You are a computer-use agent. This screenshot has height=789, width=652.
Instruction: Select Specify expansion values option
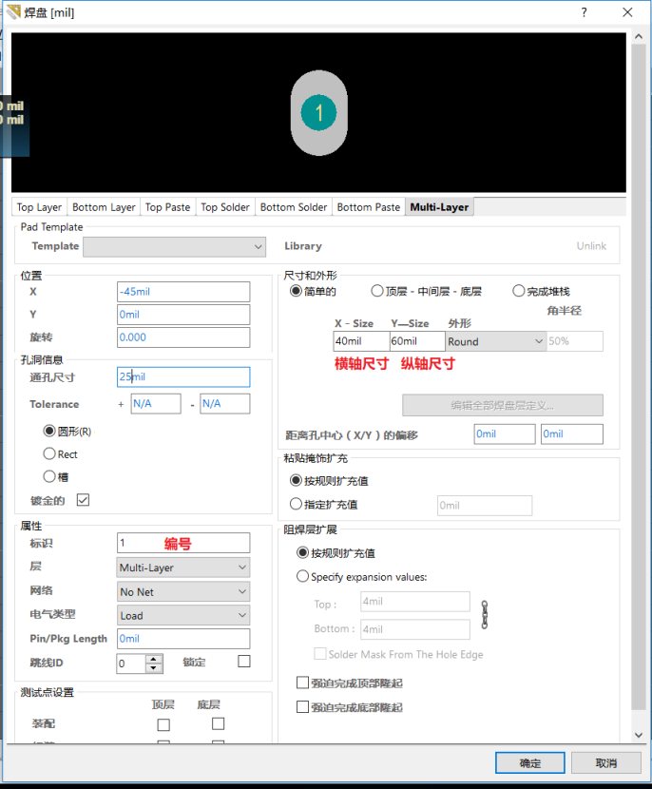coord(302,576)
